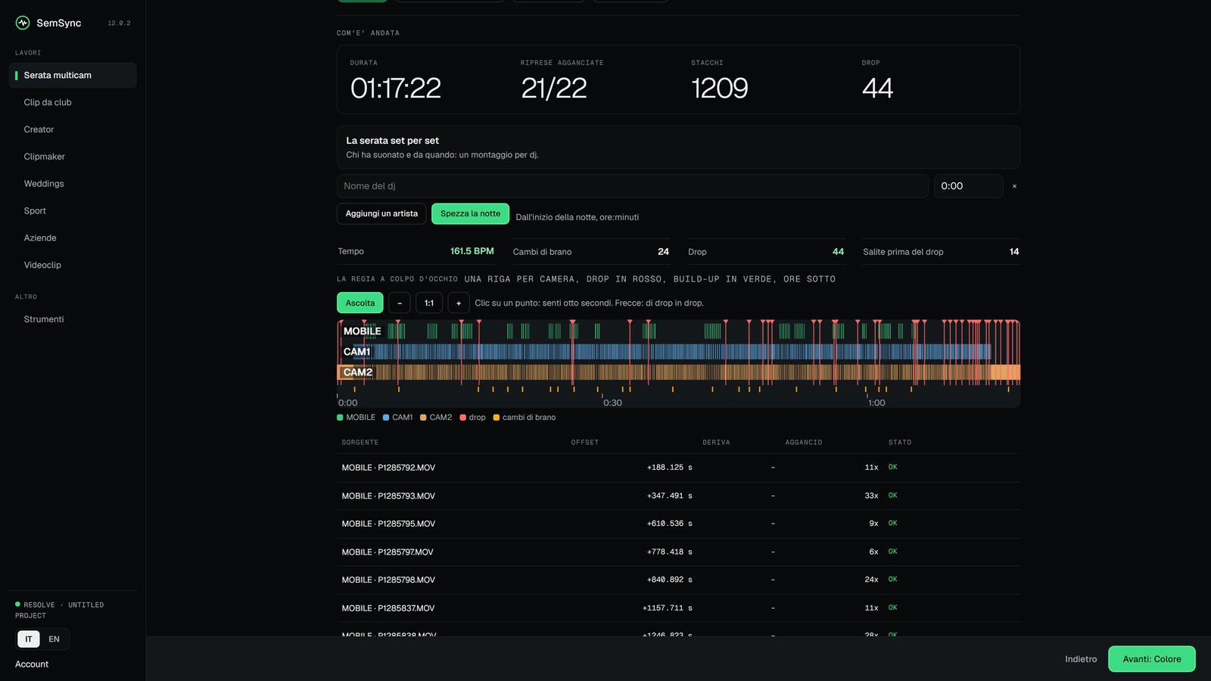Open the Creator section
Viewport: 1211px width, 681px height.
point(73,129)
